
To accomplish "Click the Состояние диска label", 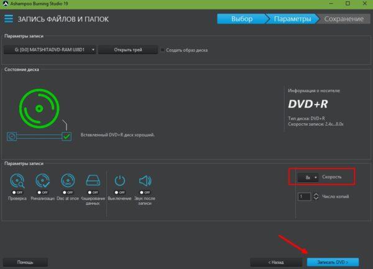I will 22,70.
